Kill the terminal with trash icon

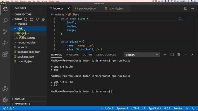coord(179,55)
